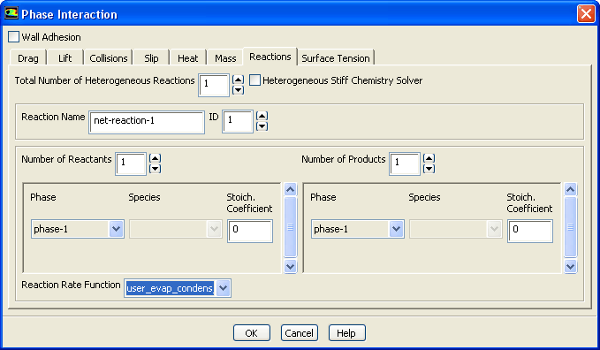Click the Number of Reactants field
Image resolution: width=600 pixels, height=350 pixels.
tap(131, 164)
